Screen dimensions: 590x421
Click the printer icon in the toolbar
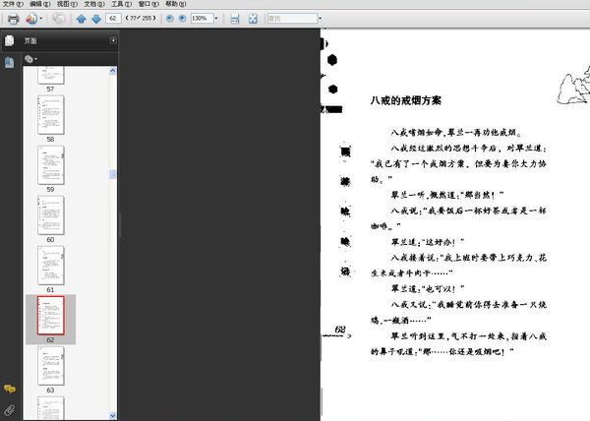[x=13, y=19]
